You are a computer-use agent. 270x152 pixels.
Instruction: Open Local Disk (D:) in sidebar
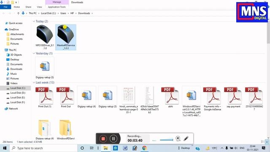(18, 93)
